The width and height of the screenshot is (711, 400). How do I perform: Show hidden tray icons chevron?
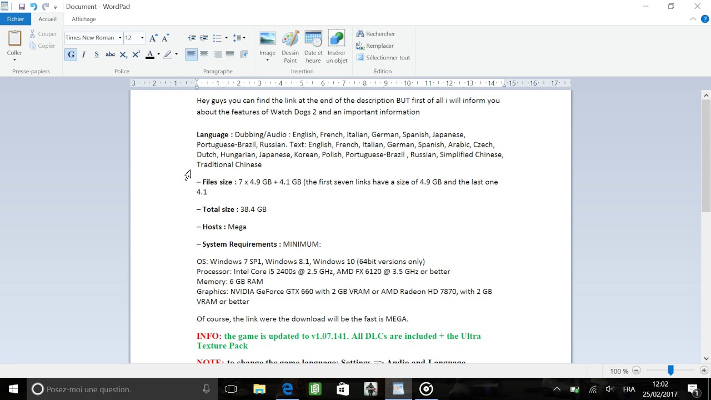[557, 389]
